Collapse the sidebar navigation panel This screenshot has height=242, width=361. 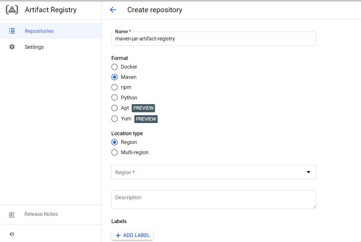coord(12,234)
